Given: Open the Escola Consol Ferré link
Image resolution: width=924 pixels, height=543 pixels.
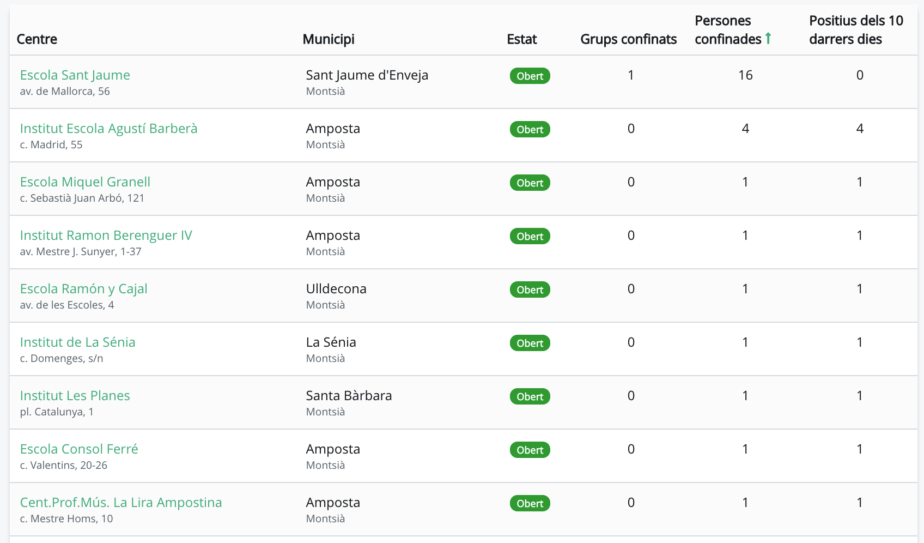Looking at the screenshot, I should [79, 449].
